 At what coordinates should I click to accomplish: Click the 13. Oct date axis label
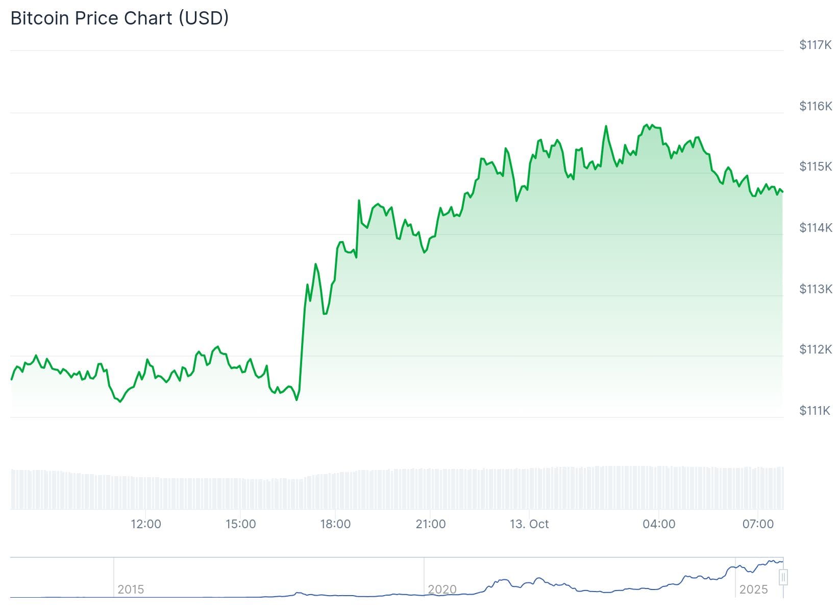point(529,524)
